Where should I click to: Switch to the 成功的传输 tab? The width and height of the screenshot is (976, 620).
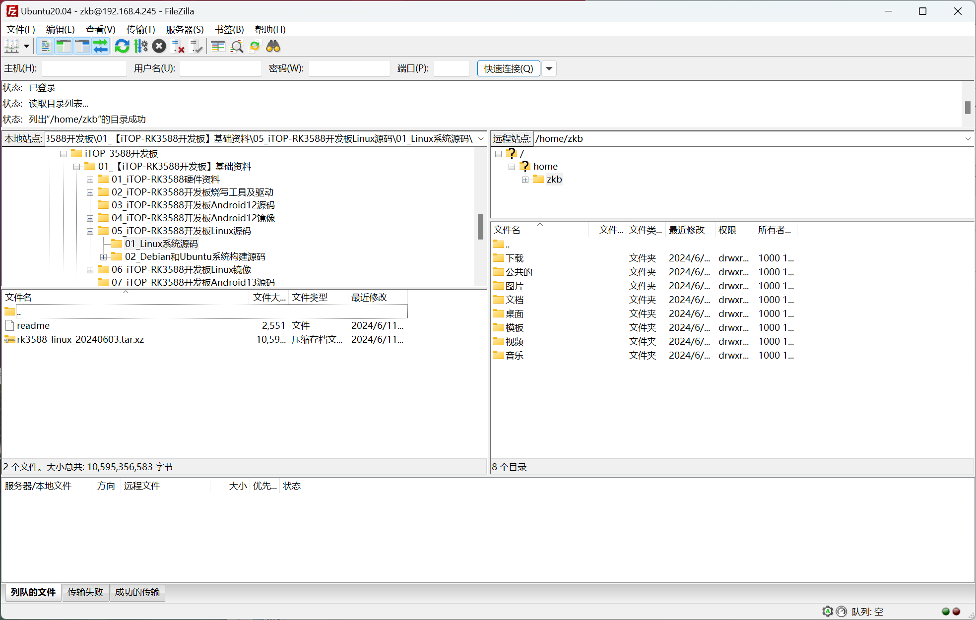point(137,592)
